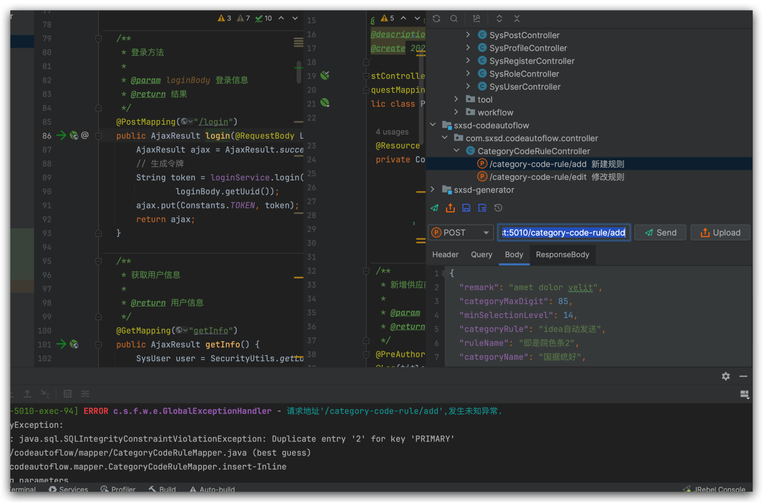Open the Build tool window tab
This screenshot has width=763, height=502.
click(x=162, y=490)
